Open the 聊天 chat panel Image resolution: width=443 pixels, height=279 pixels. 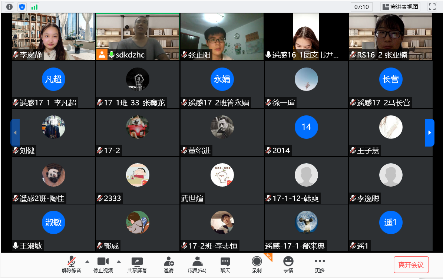point(225,265)
